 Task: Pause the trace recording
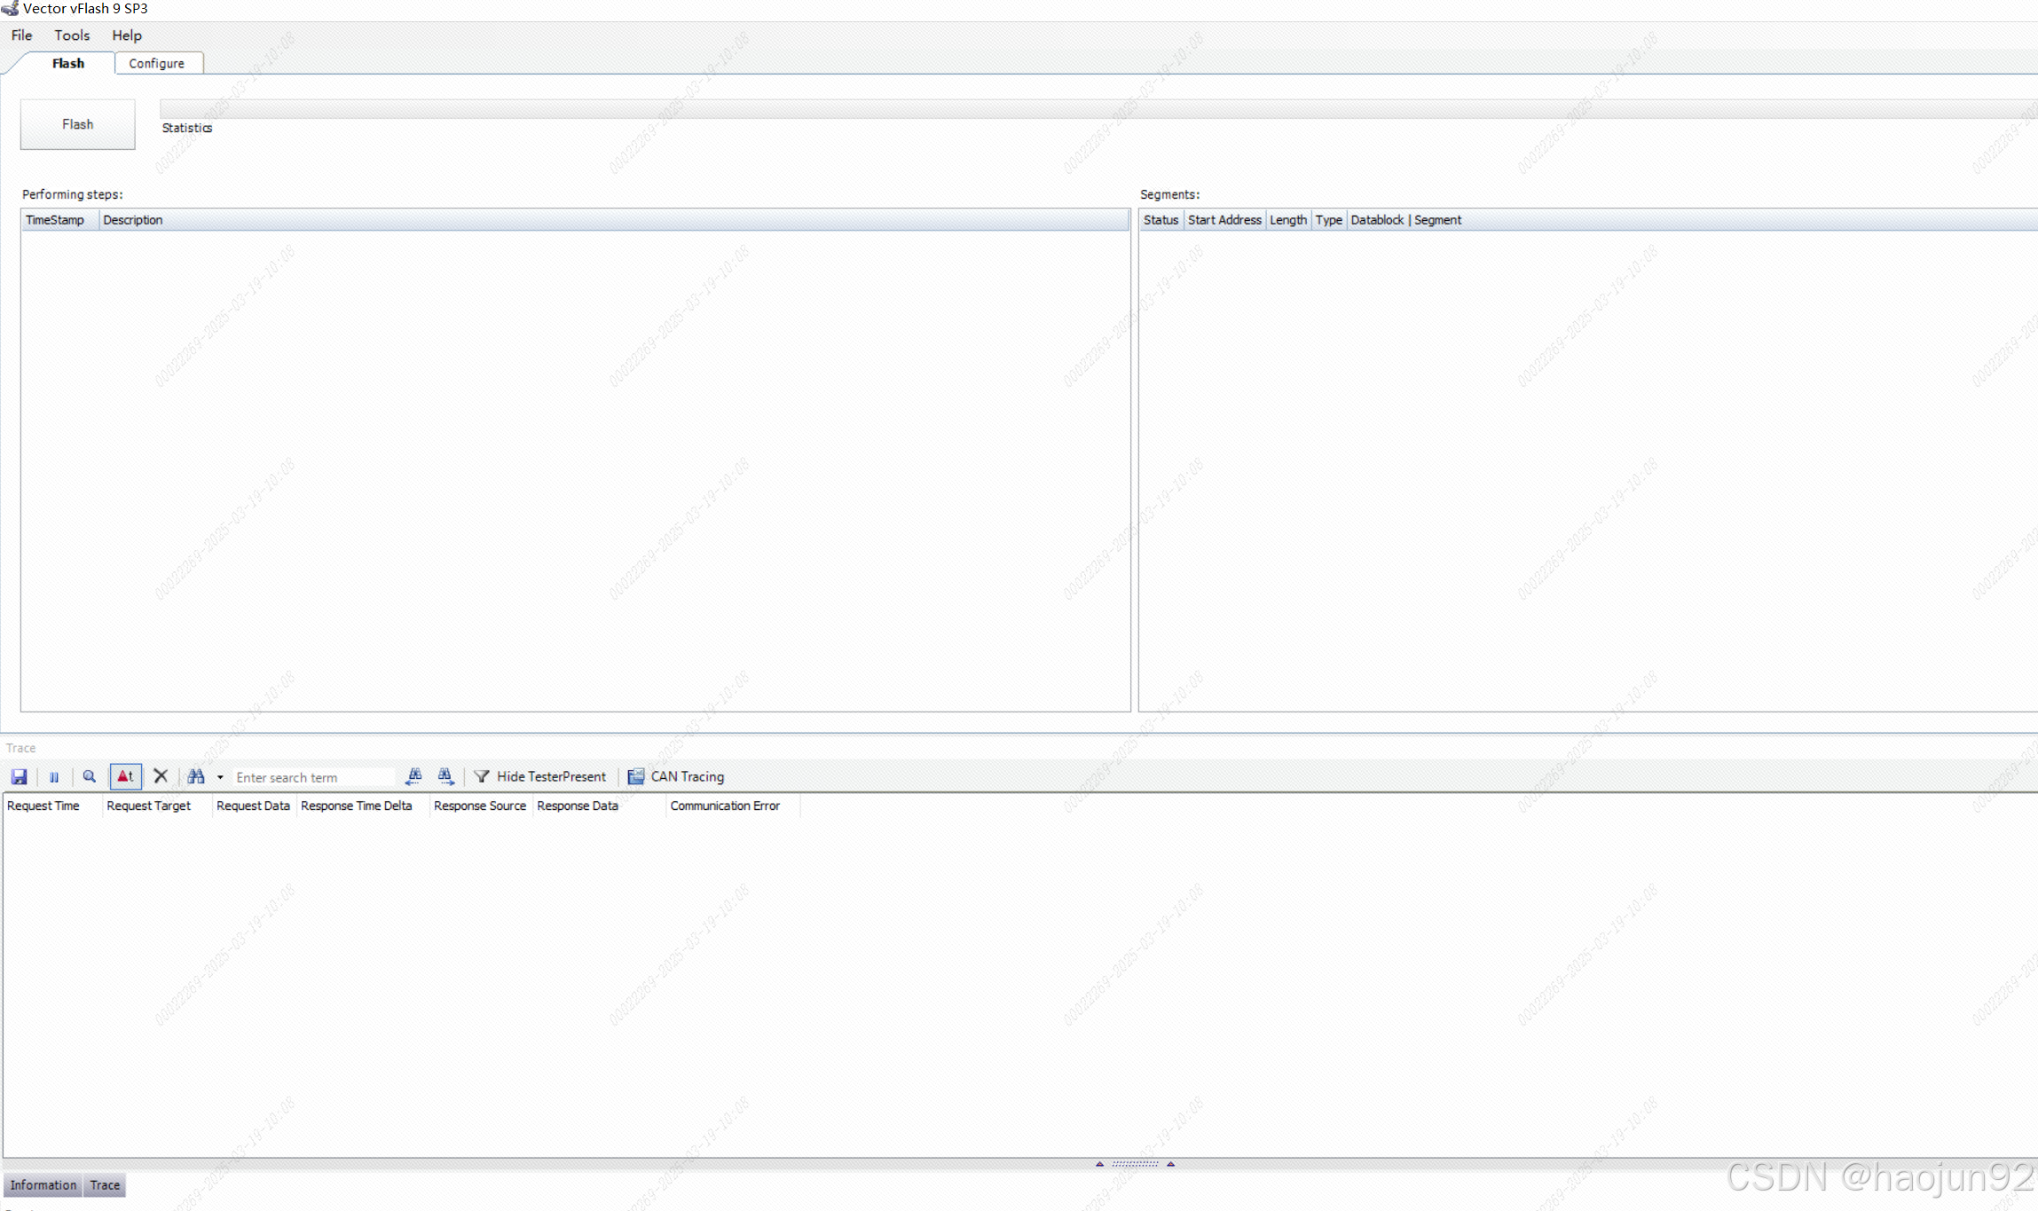(54, 777)
